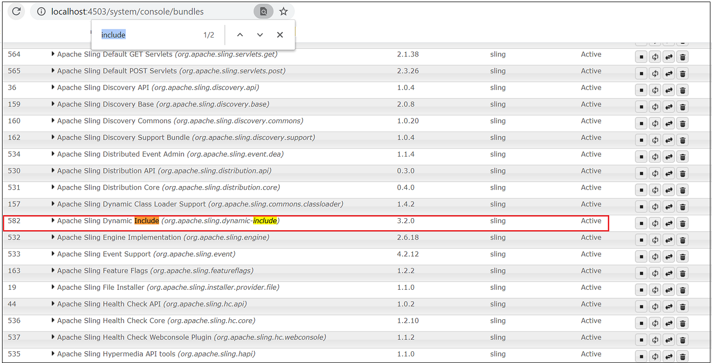This screenshot has height=363, width=712.
Task: Select bundle ID 163 cell
Action: pyautogui.click(x=14, y=270)
